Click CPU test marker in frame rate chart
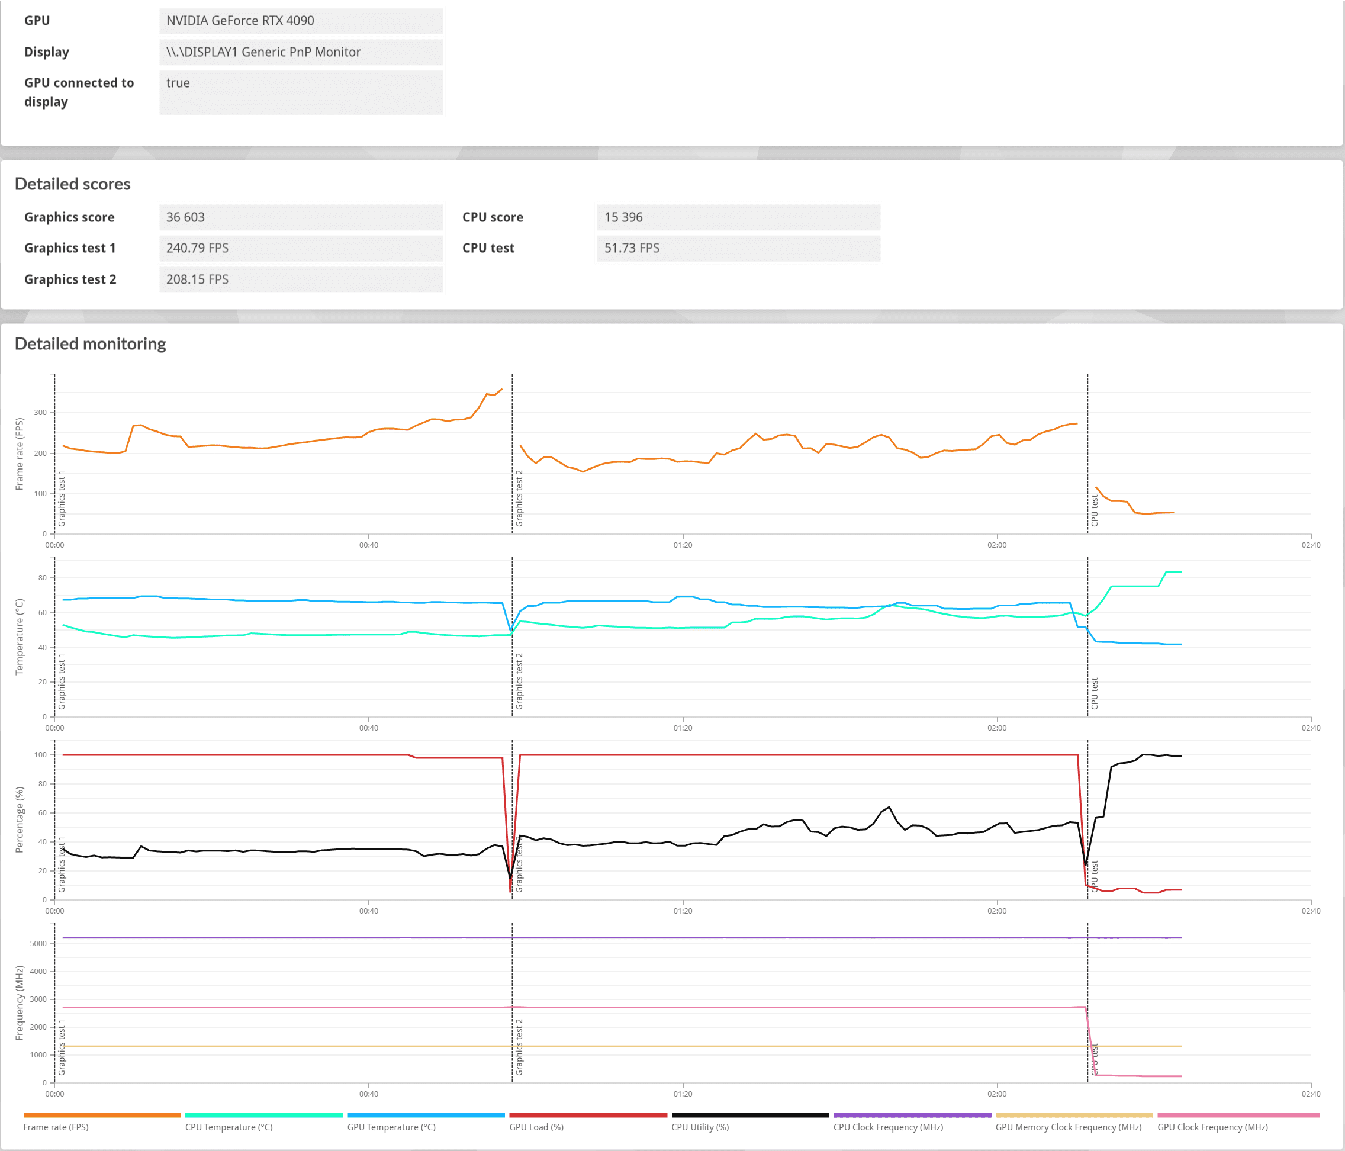The width and height of the screenshot is (1345, 1151). coord(1095,510)
